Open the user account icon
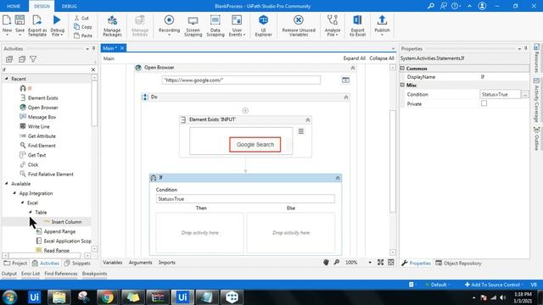The width and height of the screenshot is (543, 305). click(482, 6)
